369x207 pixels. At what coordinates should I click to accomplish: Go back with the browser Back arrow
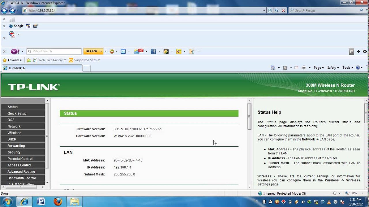pyautogui.click(x=4, y=10)
